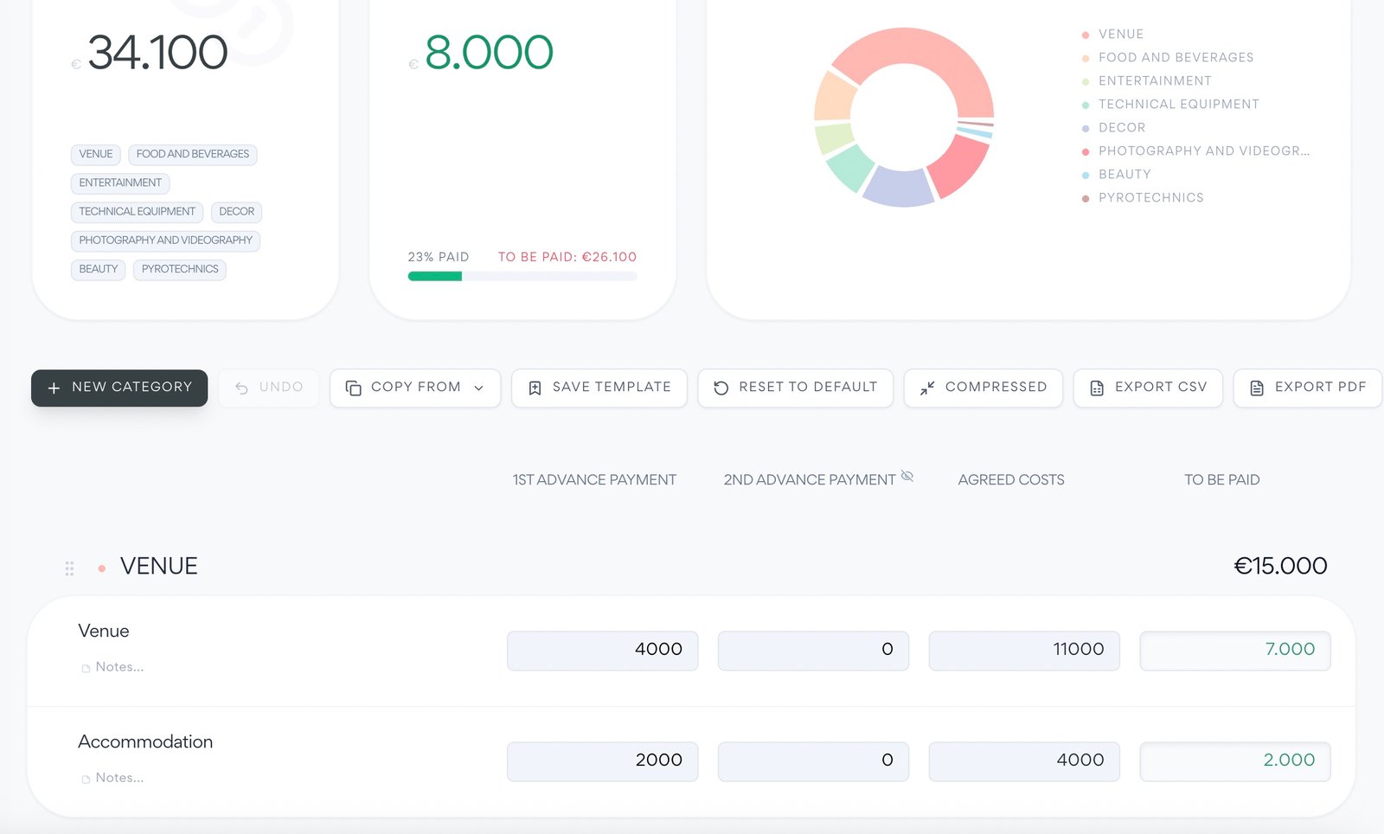1384x834 pixels.
Task: Edit Accommodation 2nd advance payment field
Action: tap(814, 761)
